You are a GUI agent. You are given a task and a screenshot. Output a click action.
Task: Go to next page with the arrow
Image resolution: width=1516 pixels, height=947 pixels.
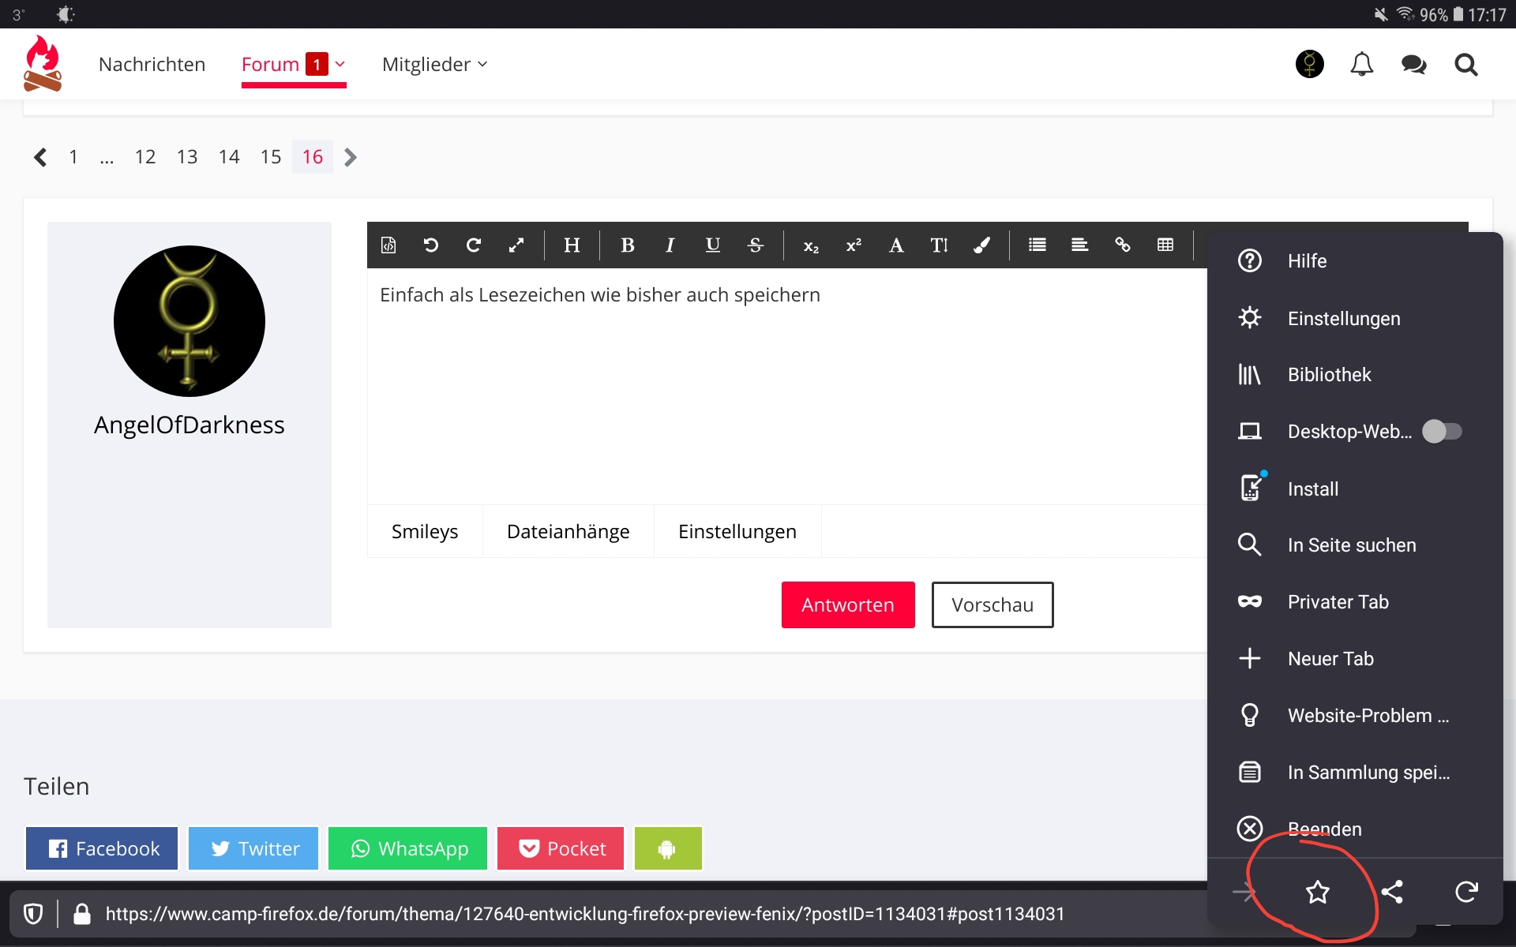pyautogui.click(x=351, y=157)
